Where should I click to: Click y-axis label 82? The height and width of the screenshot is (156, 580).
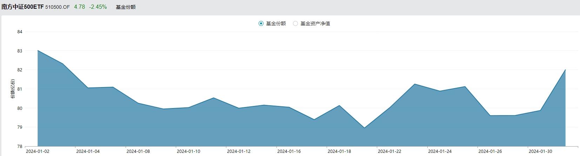point(20,70)
